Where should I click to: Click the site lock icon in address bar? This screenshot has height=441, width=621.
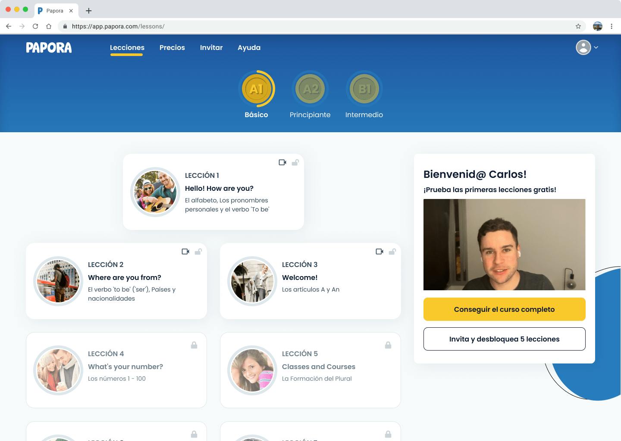(x=65, y=26)
